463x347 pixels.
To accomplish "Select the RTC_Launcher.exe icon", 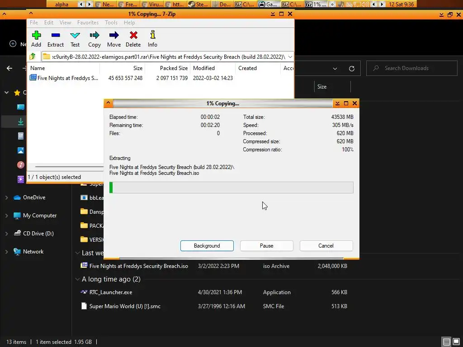I will coord(84,292).
